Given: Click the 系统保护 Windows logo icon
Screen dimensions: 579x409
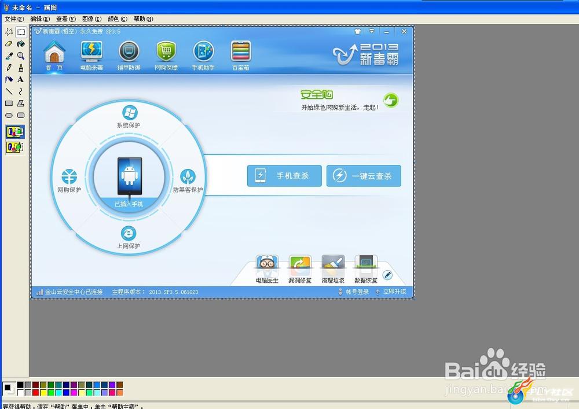Looking at the screenshot, I should tap(129, 113).
